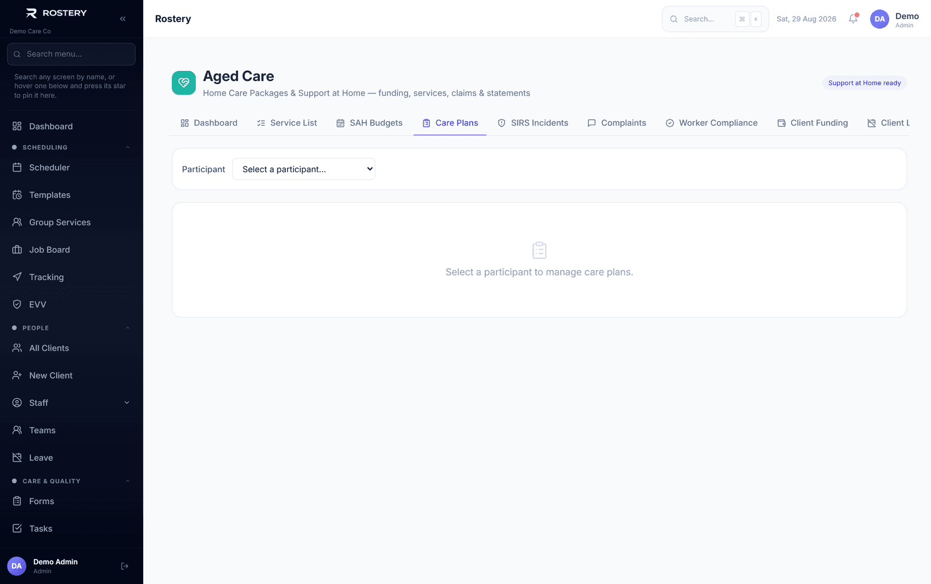Open Job Board from sidebar
931x584 pixels.
[x=72, y=250]
